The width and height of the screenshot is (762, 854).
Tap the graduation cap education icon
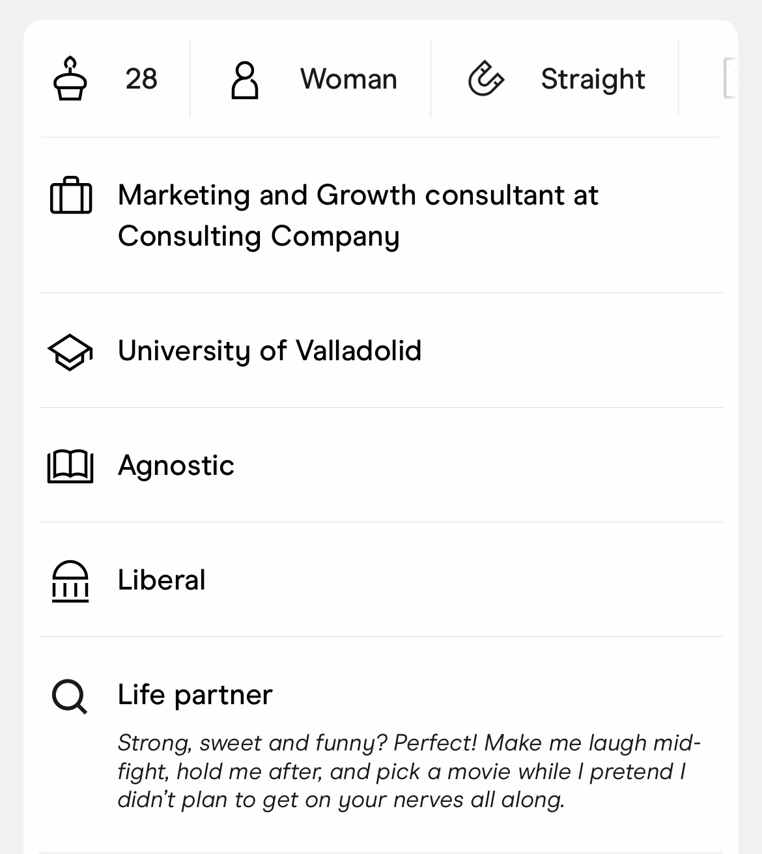(70, 352)
